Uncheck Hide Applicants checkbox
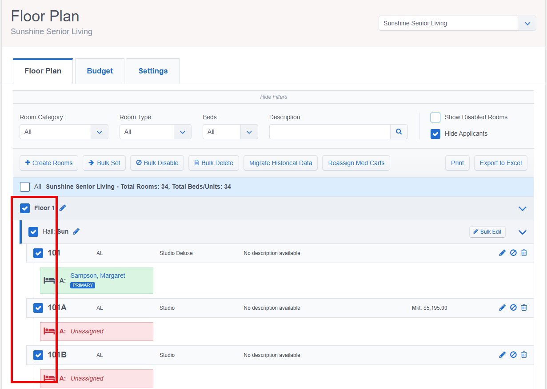The image size is (547, 389). pyautogui.click(x=435, y=134)
